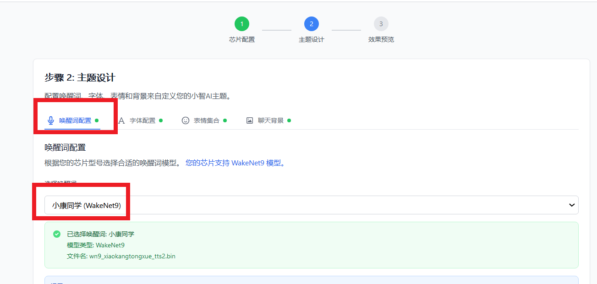Click the letter A font icon

[x=121, y=120]
